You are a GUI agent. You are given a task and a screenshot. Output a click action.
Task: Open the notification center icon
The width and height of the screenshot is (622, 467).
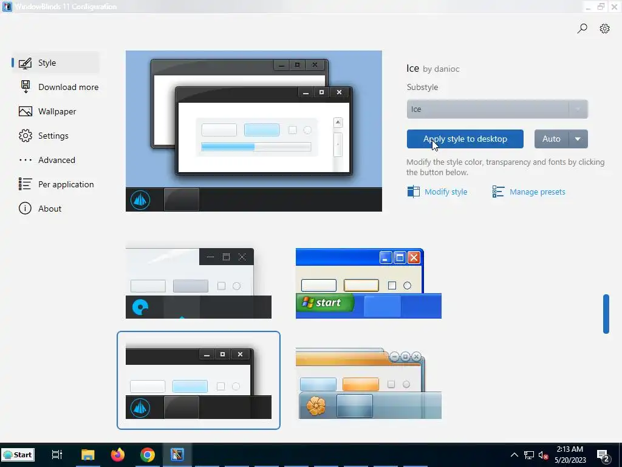[x=603, y=455]
